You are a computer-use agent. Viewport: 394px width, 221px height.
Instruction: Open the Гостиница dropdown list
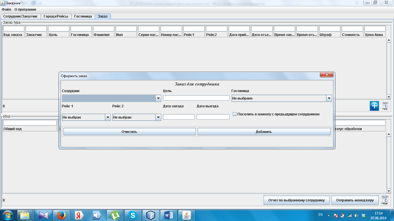[x=329, y=98]
